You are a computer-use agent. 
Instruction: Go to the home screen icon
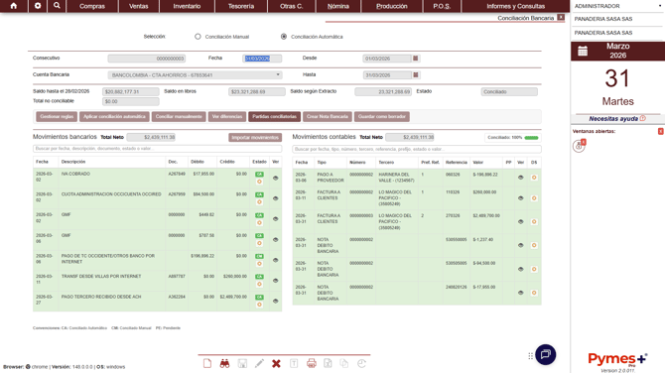pos(14,6)
